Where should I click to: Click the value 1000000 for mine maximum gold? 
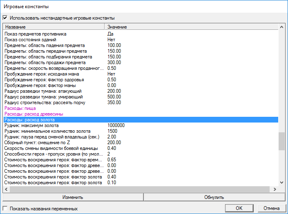pyautogui.click(x=116, y=125)
